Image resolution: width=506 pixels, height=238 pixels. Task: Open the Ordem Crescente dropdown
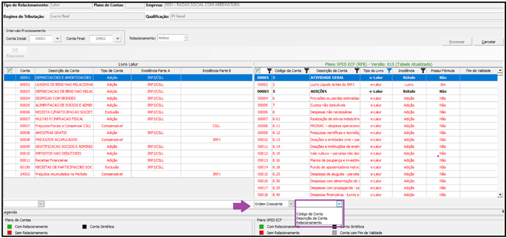point(291,204)
